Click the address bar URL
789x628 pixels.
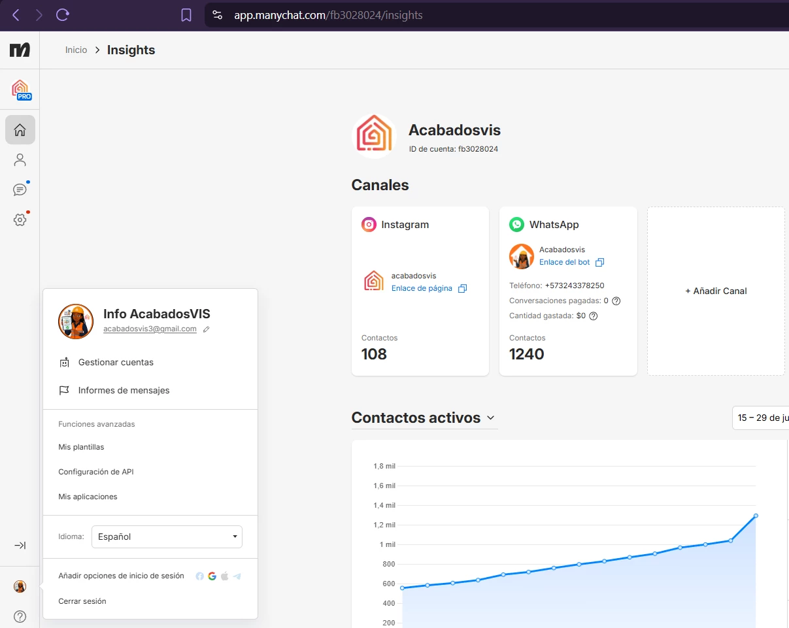click(328, 15)
